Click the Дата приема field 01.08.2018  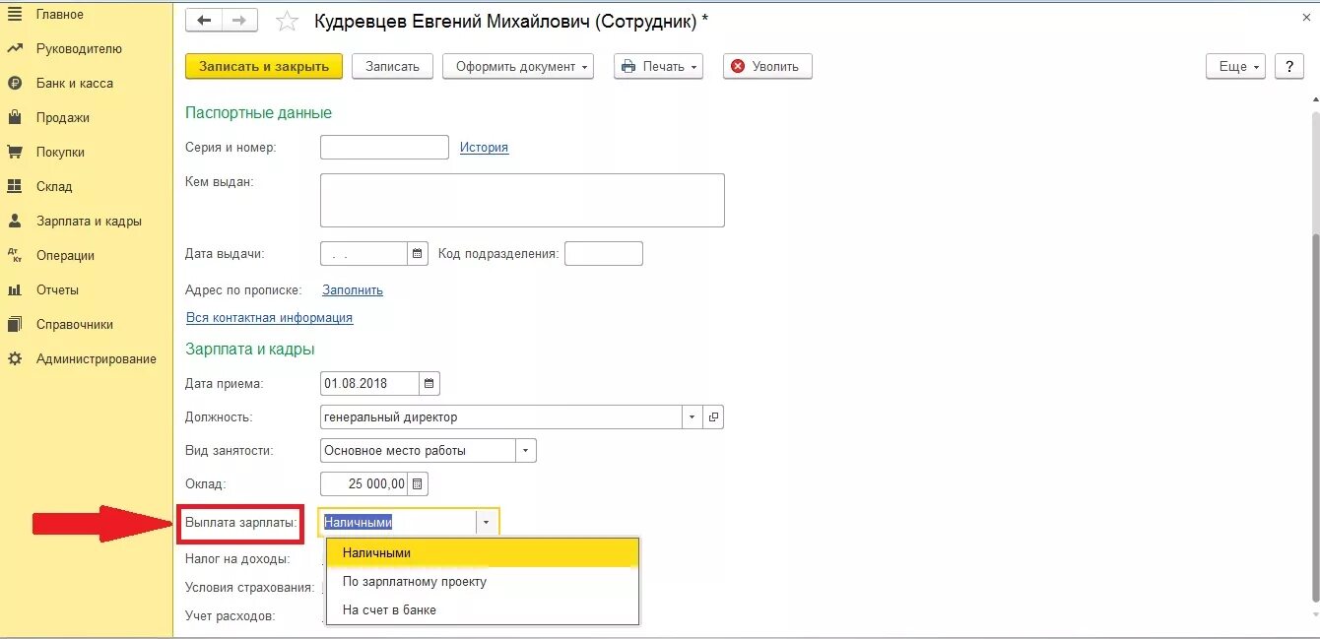(370, 383)
